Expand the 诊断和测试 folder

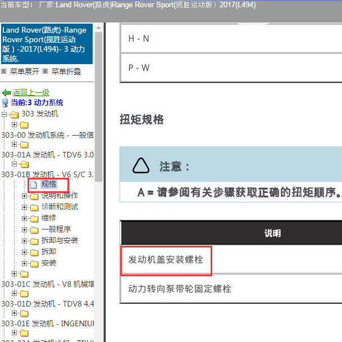24,207
